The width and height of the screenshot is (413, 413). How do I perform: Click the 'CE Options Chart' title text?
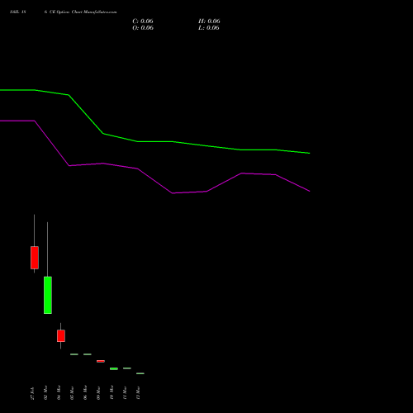66,12
